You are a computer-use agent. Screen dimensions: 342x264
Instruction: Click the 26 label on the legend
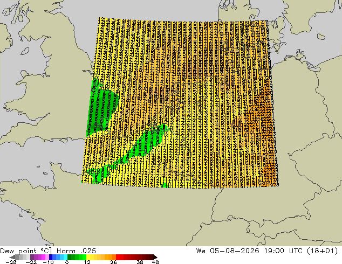click(x=113, y=262)
